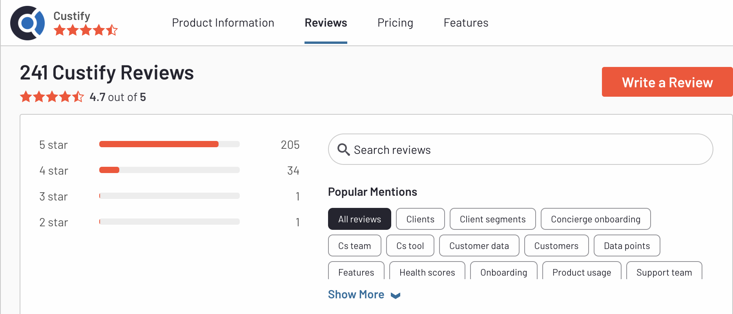Open the Product Information tab

(x=223, y=23)
